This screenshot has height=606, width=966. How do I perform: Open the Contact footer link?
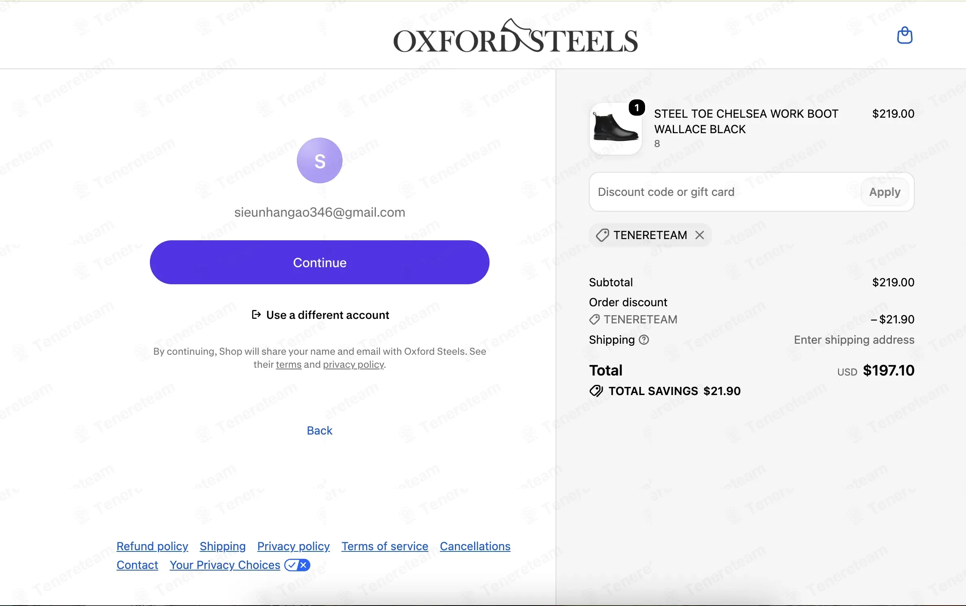click(x=137, y=565)
